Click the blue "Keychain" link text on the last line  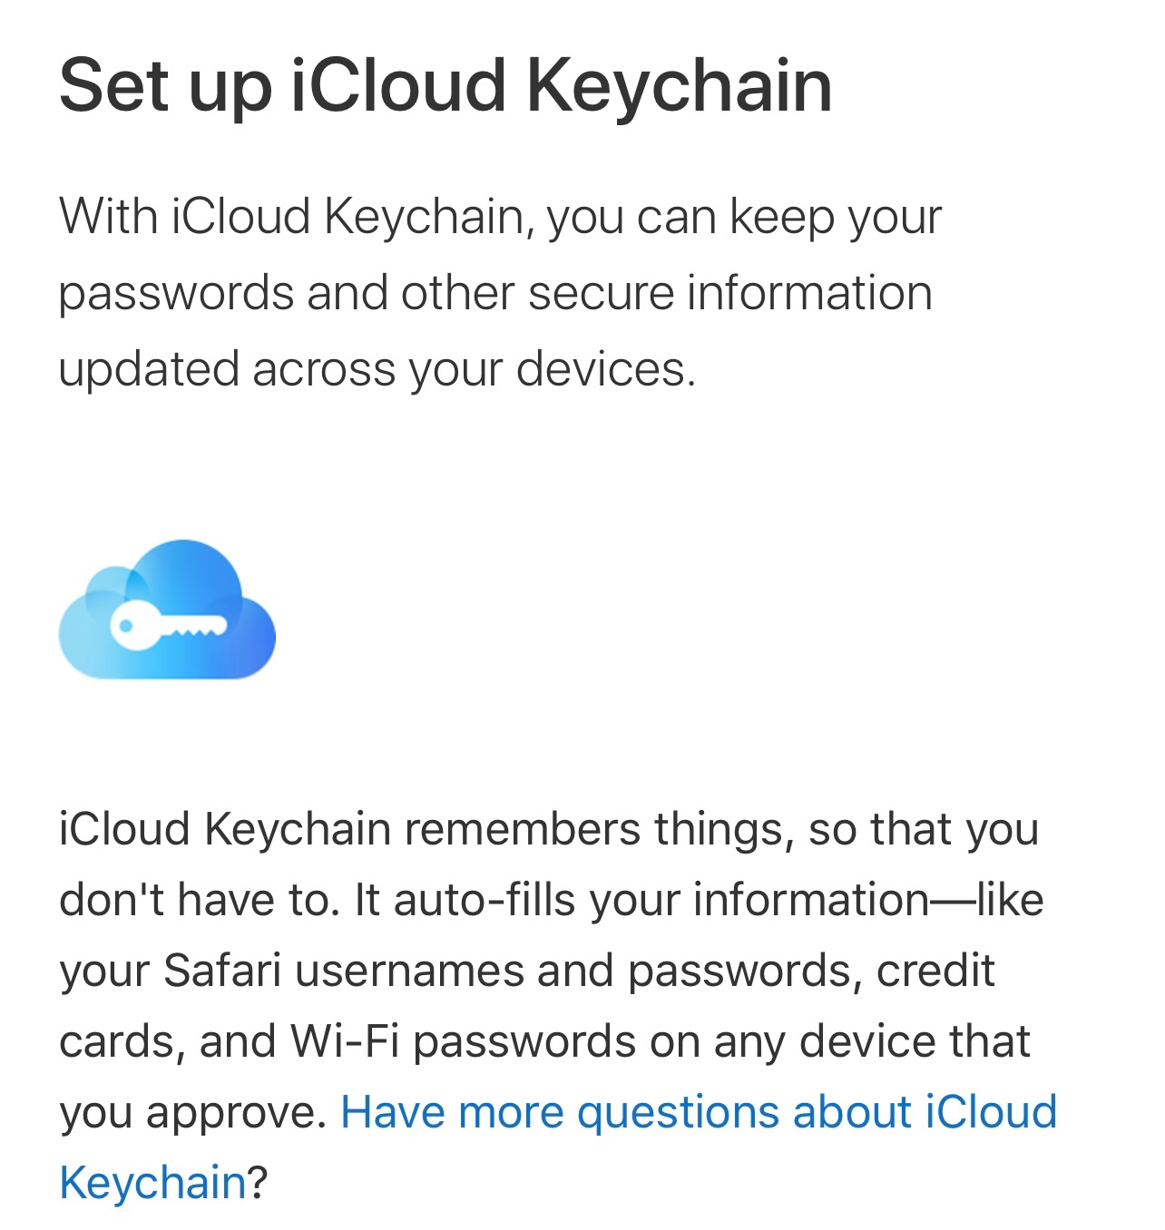pyautogui.click(x=152, y=1183)
